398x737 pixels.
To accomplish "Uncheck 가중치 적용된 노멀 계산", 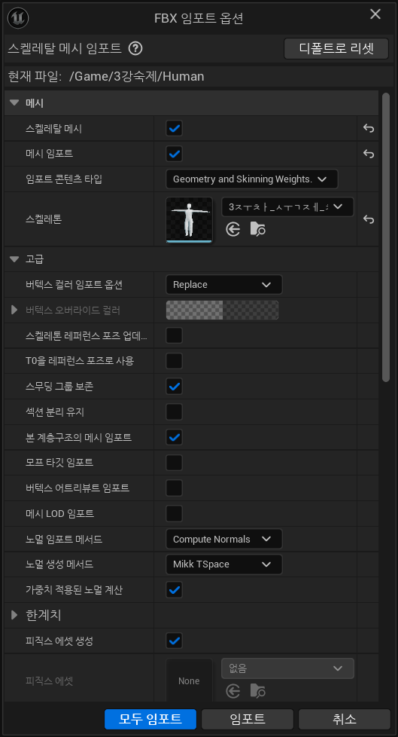I will (x=174, y=589).
